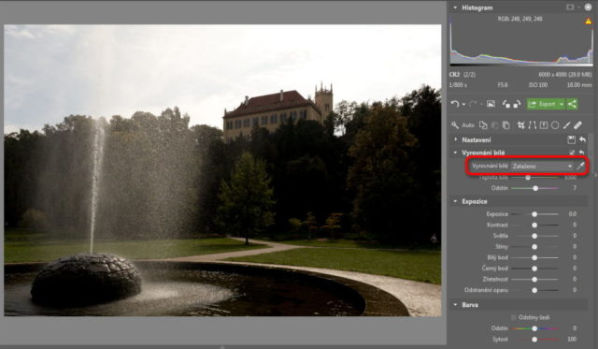The height and width of the screenshot is (349, 598).
Task: Click the overexposure warning triangle in histogram
Action: tap(588, 21)
